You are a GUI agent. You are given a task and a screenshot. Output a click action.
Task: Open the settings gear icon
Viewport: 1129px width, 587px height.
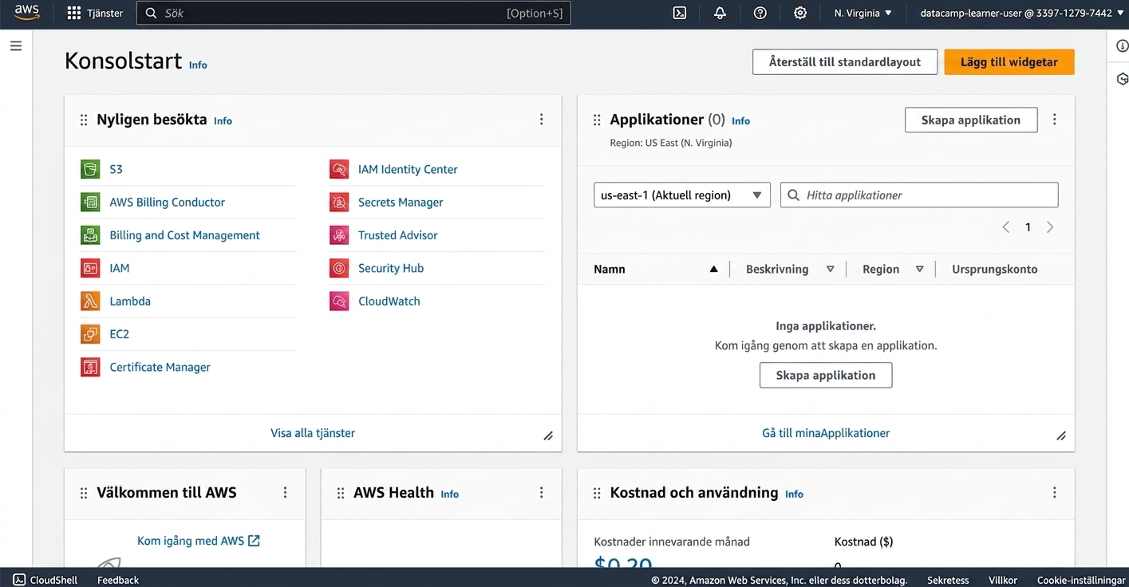tap(800, 13)
